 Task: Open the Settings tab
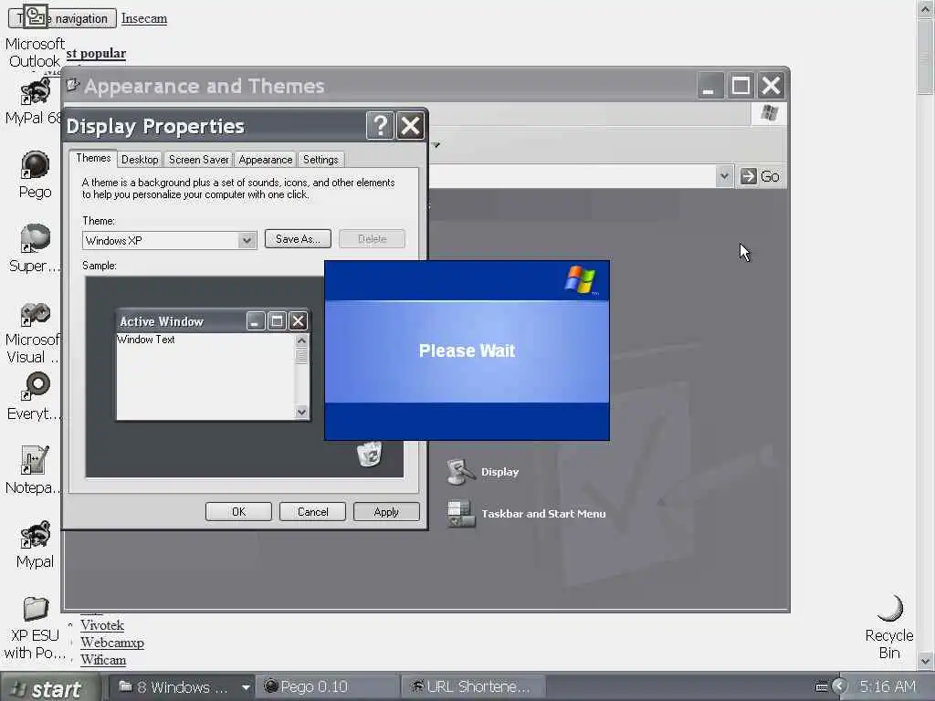click(x=320, y=159)
